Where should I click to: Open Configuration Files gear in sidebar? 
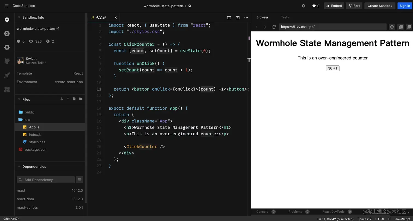[x=7, y=47]
